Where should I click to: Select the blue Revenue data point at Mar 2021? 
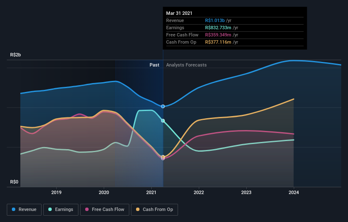pos(163,106)
